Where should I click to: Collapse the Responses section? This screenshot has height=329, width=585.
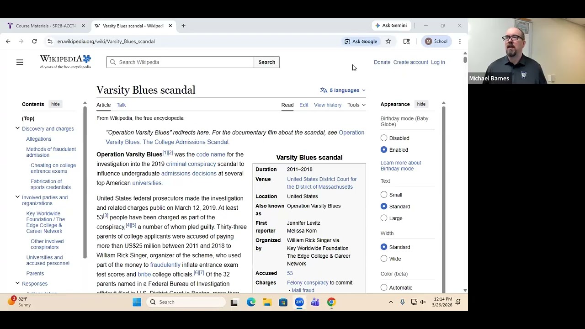click(x=17, y=283)
